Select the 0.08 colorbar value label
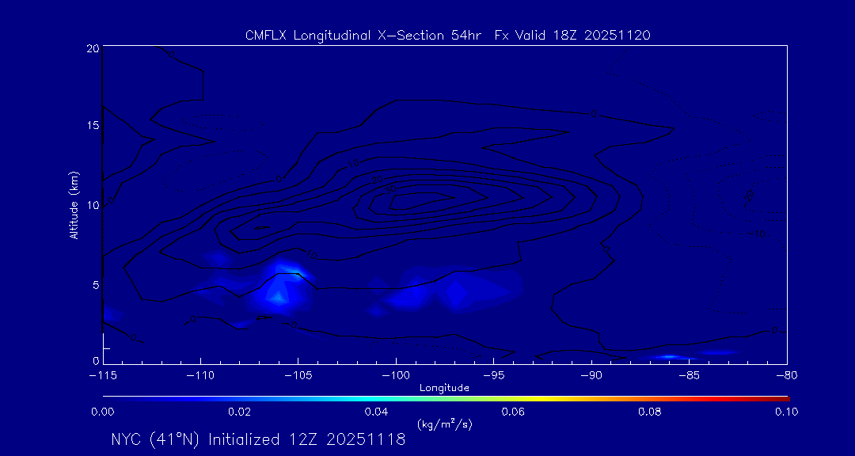The width and height of the screenshot is (855, 456). (650, 412)
